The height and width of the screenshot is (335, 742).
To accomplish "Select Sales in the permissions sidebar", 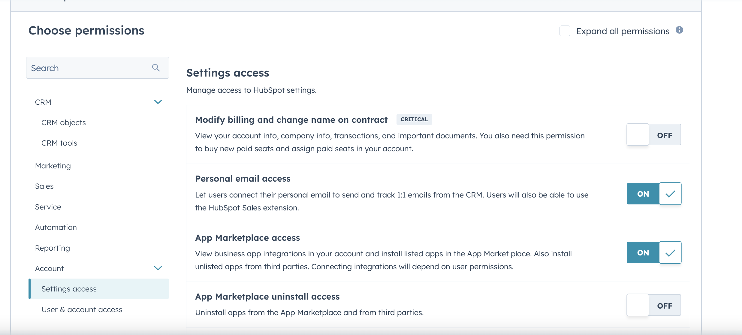I will (44, 186).
